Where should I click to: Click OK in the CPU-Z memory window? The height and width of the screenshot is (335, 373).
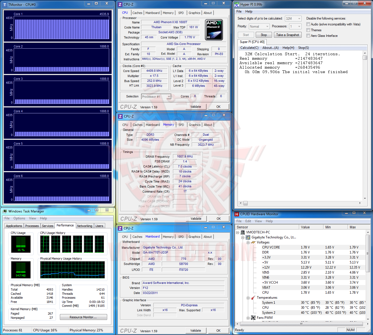pos(219,219)
